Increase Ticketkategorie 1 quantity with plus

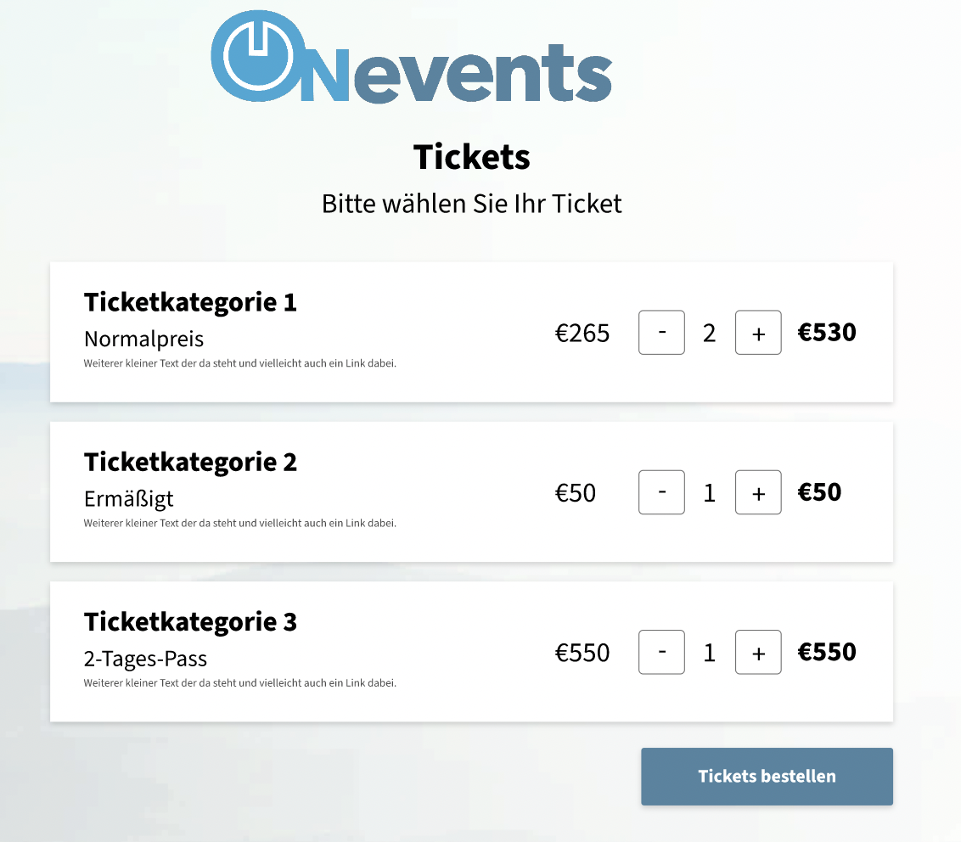pyautogui.click(x=758, y=332)
